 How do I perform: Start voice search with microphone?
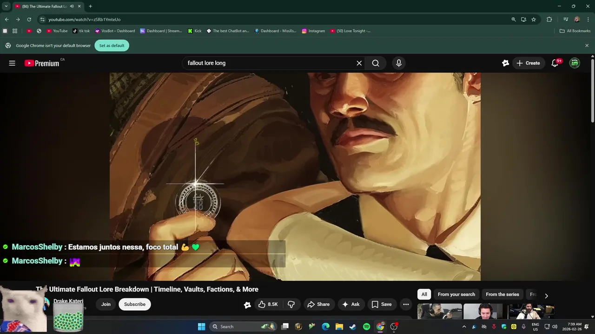[x=398, y=63]
